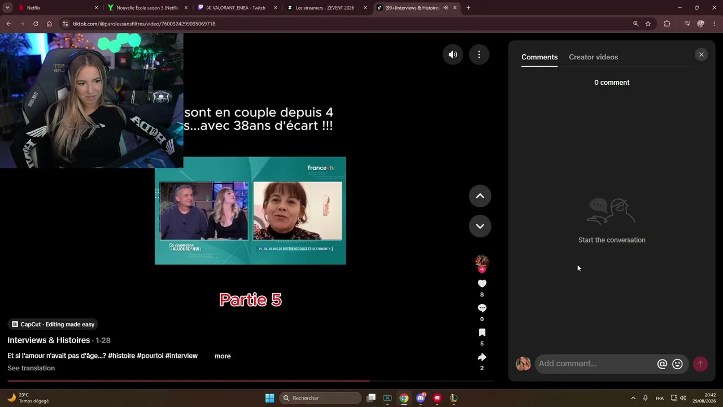This screenshot has width=723, height=407.
Task: Switch to the Nouvelle École saison 5 tab
Action: [x=147, y=8]
